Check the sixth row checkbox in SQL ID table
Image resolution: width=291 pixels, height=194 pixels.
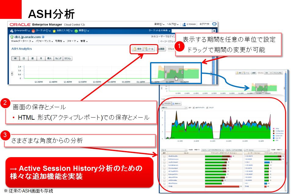click(164, 171)
